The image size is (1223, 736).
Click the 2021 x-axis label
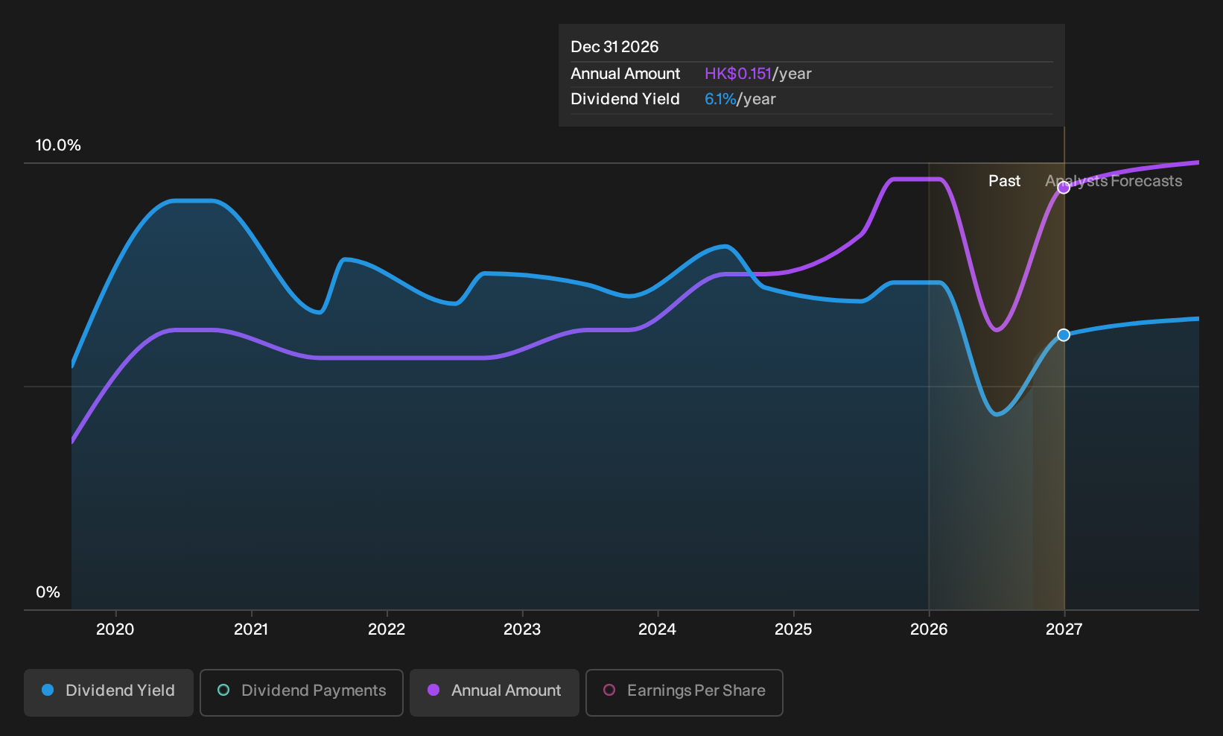[x=251, y=629]
